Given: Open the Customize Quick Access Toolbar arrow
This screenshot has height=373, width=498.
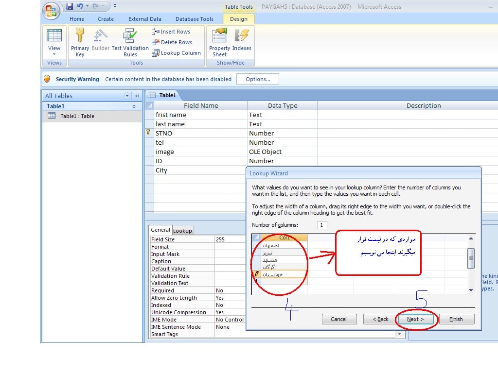Looking at the screenshot, I should point(115,6).
